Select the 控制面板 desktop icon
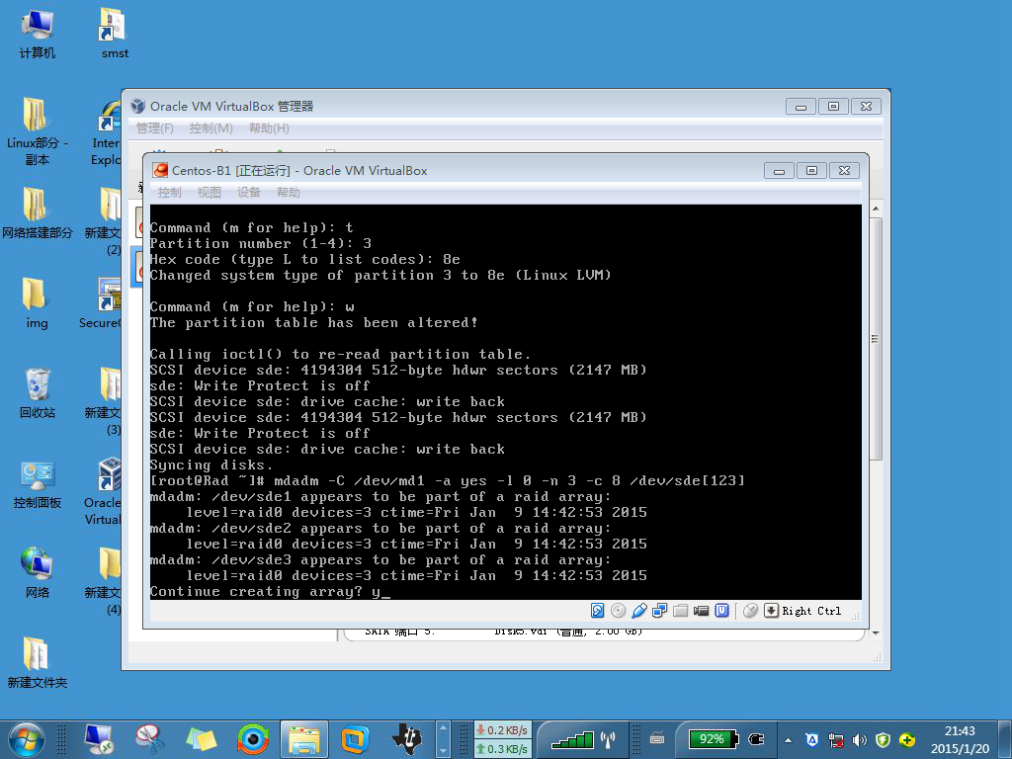Viewport: 1012px width, 759px height. (37, 484)
